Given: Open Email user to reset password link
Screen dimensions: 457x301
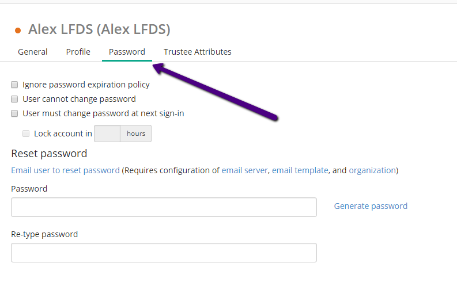Looking at the screenshot, I should click(x=65, y=170).
